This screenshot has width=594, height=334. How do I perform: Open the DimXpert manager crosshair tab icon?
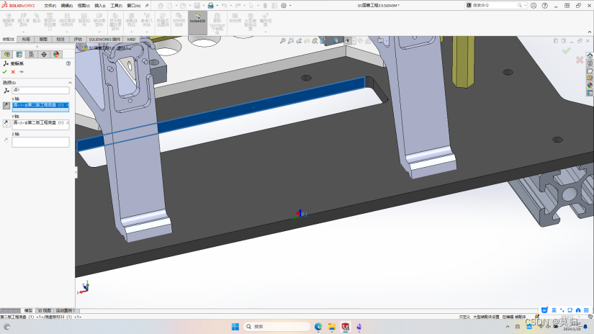pos(43,54)
